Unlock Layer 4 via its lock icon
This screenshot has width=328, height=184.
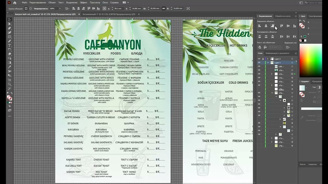tap(263, 59)
